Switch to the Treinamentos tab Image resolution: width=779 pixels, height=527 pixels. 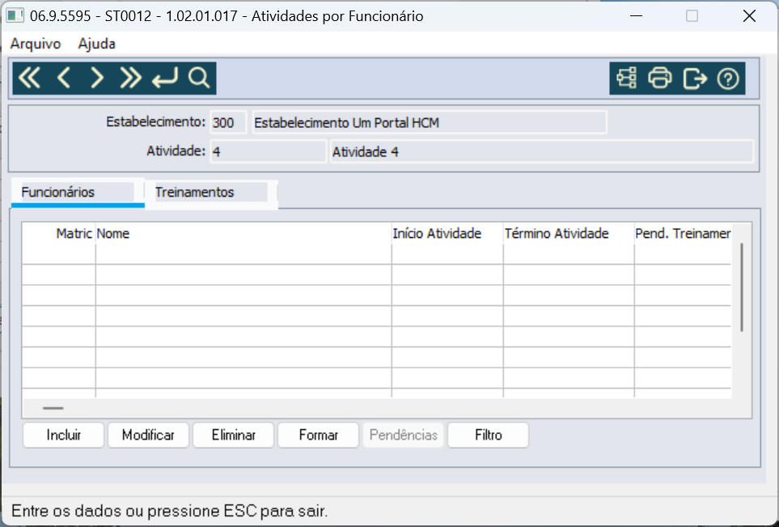(211, 193)
